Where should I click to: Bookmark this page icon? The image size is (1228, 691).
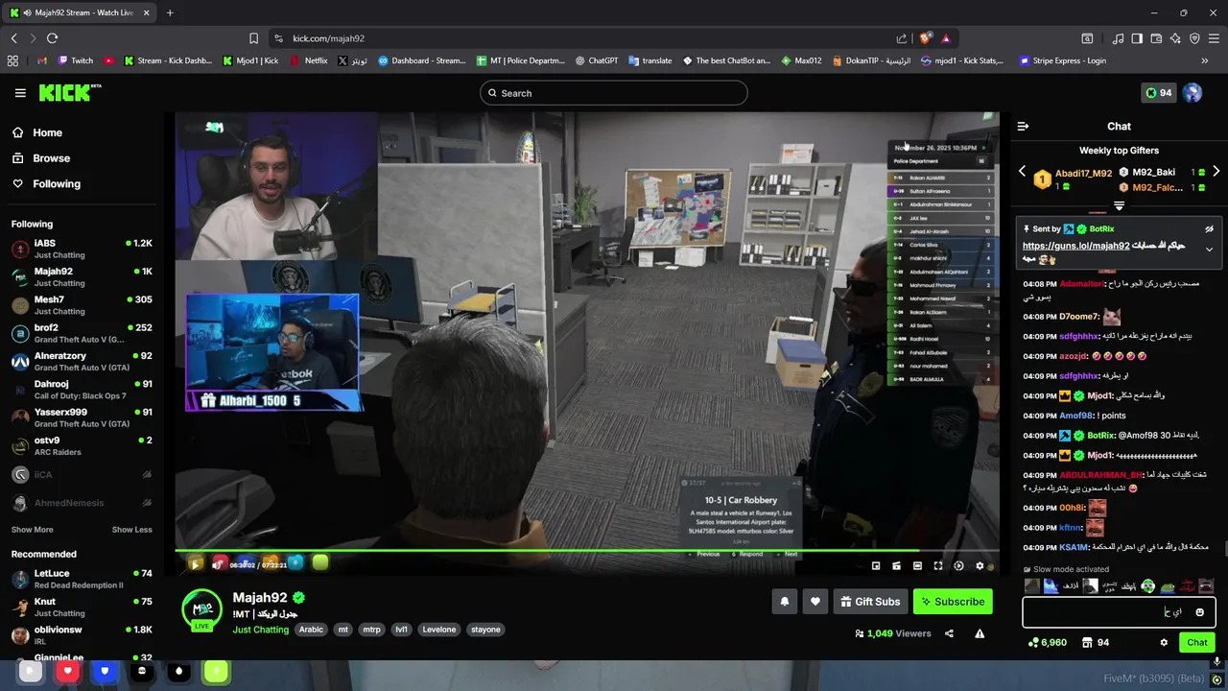(253, 38)
